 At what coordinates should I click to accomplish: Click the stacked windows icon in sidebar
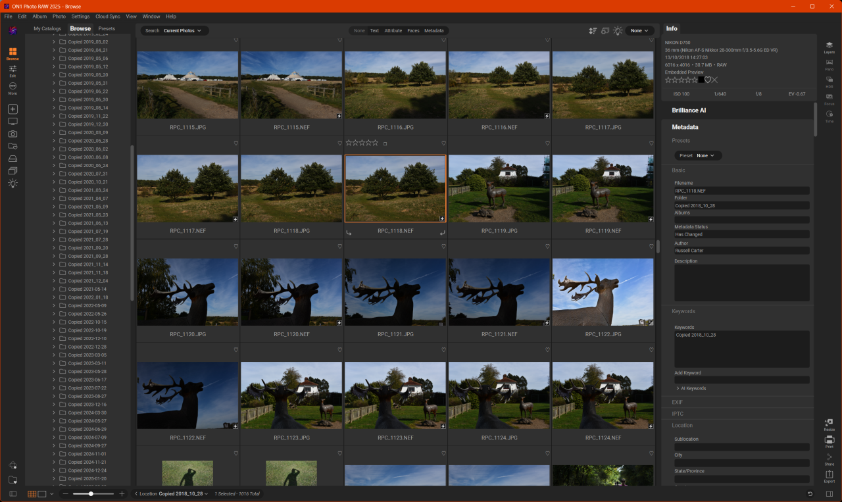coord(12,171)
